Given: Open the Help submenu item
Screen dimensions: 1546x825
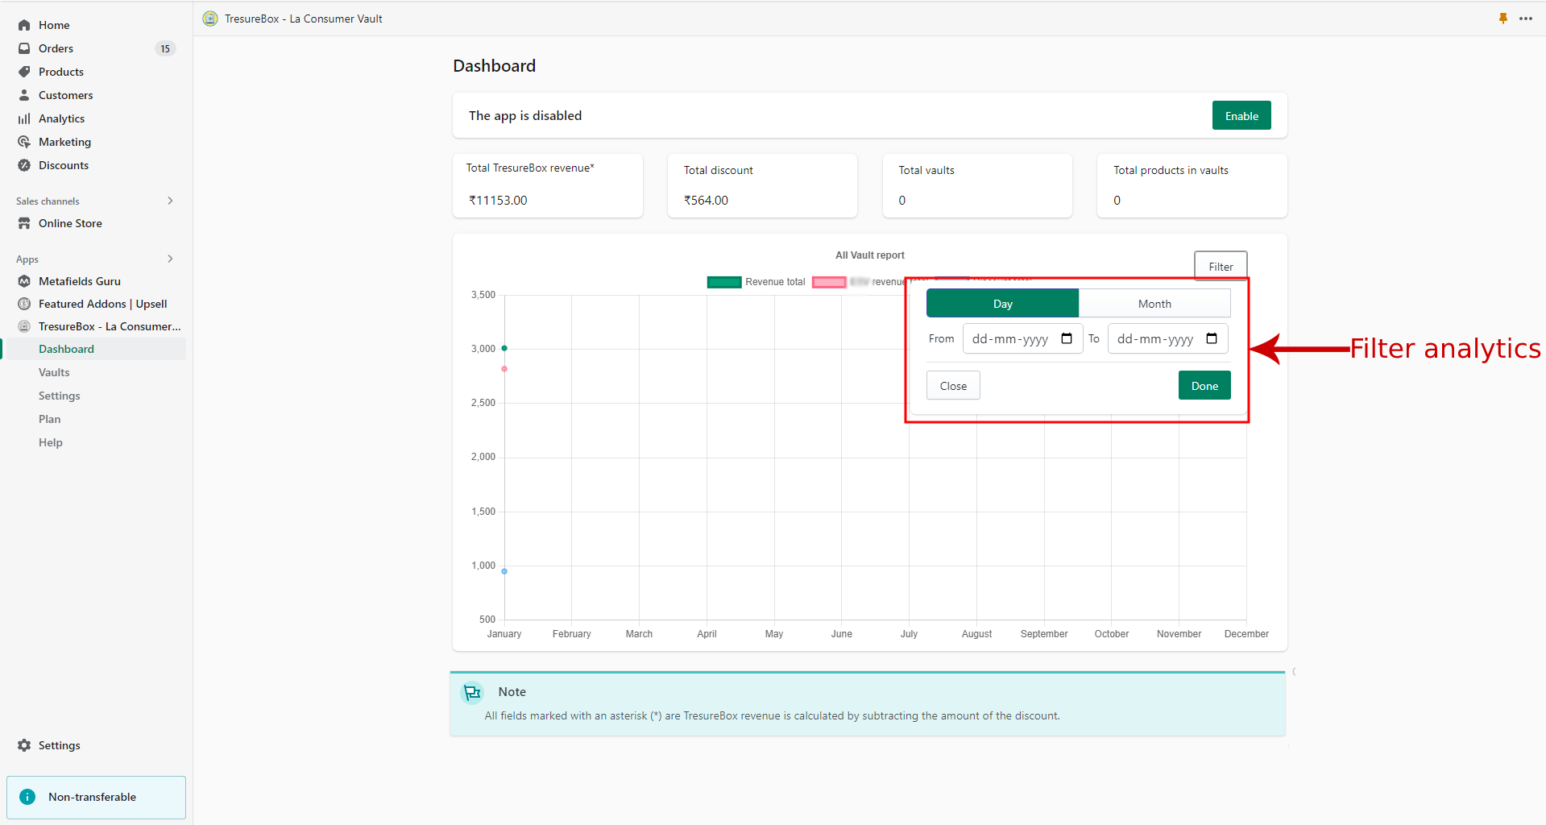Looking at the screenshot, I should (51, 442).
